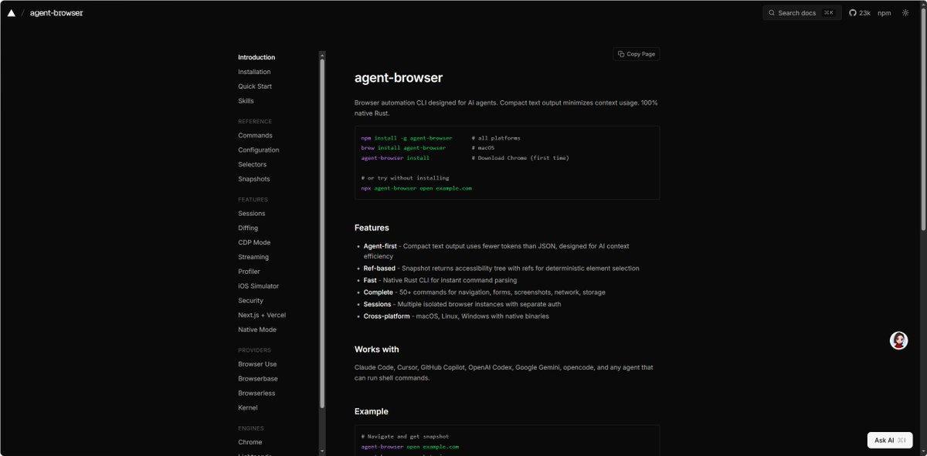Screen dimensions: 927x456
Task: Click the 'npm install -g agent-browser' line
Action: 406,138
